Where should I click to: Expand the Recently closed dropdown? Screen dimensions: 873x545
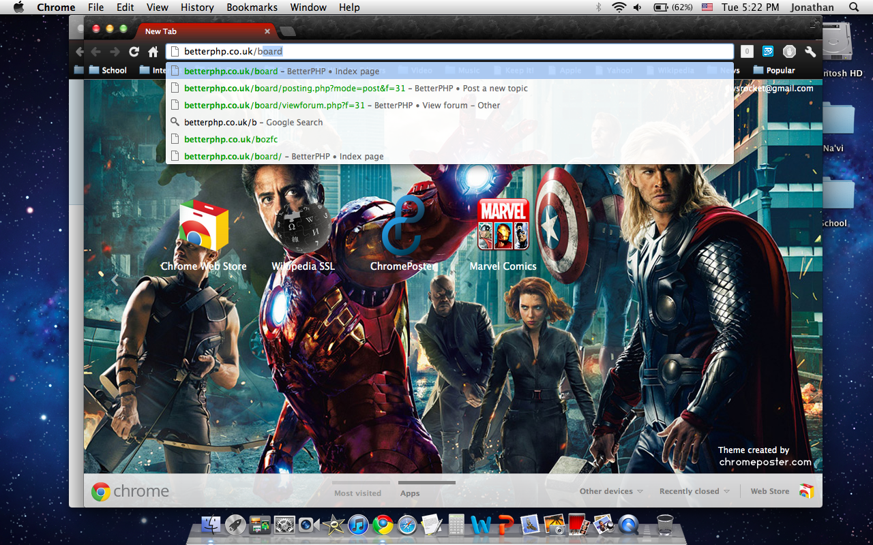click(694, 491)
